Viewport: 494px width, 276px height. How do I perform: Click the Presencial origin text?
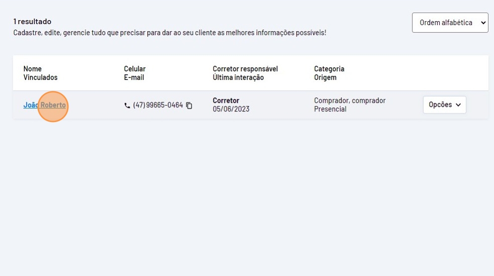click(330, 109)
